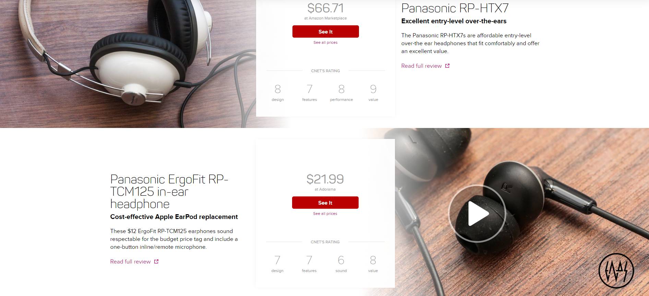The image size is (649, 296).
Task: Select the $66.71 price text
Action: [325, 8]
